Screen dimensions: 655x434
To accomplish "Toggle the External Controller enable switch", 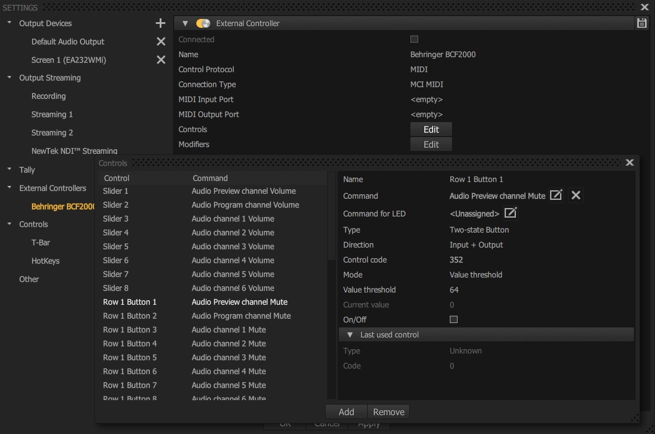I will pos(203,23).
